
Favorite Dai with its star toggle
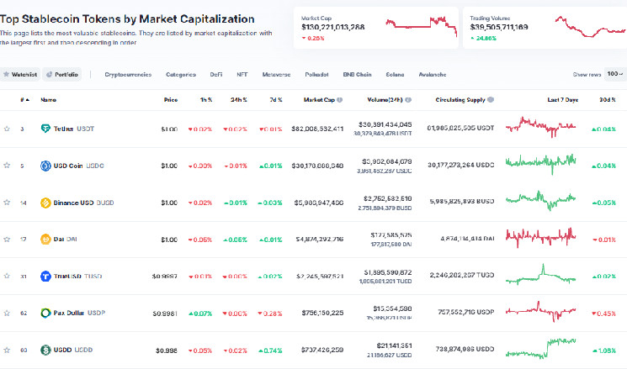tap(8, 240)
